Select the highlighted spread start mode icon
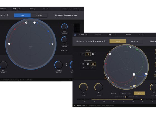156x114 pixels. [x=88, y=54]
